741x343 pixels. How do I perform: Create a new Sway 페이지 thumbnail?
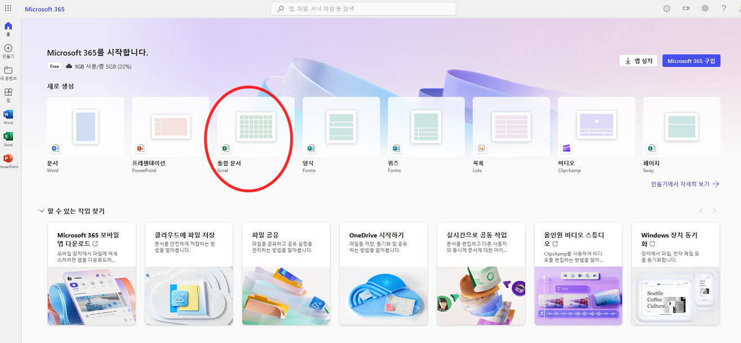(x=681, y=127)
